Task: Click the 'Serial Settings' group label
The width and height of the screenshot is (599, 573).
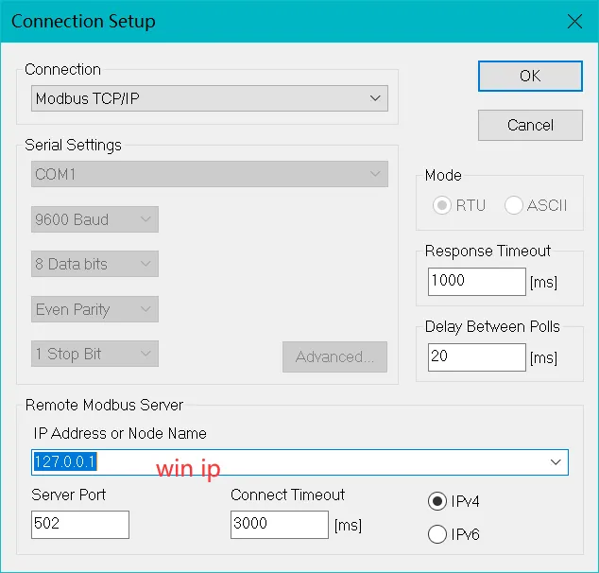Action: point(73,146)
